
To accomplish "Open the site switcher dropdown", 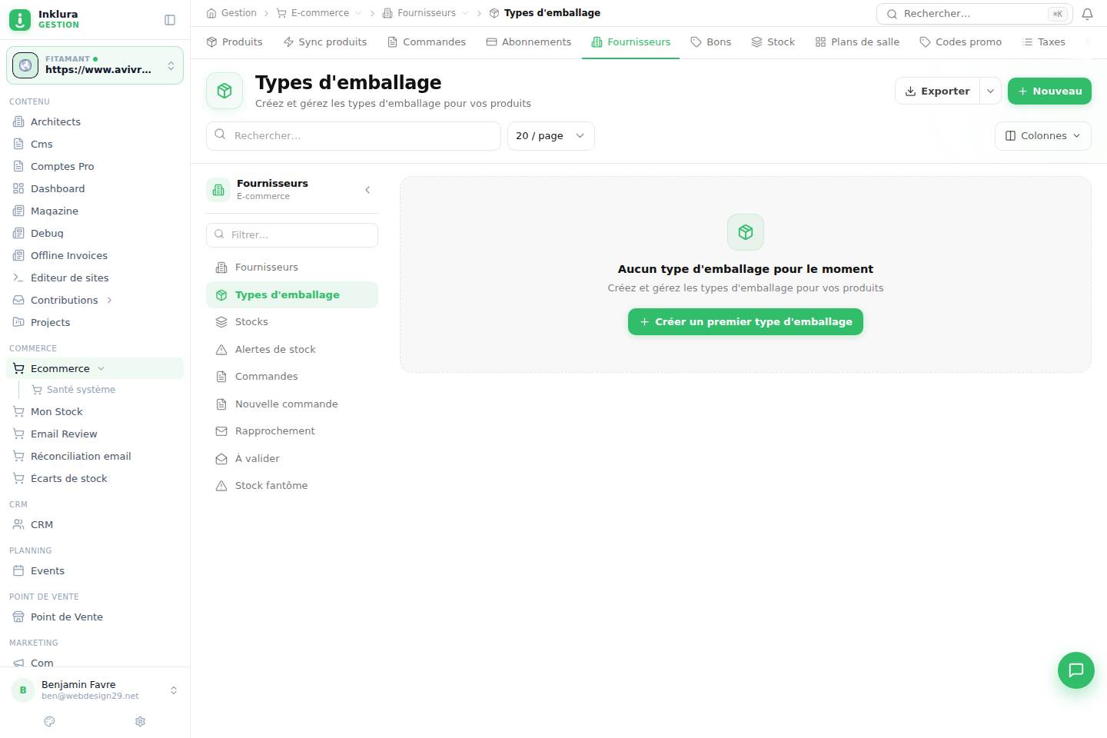I will click(x=95, y=65).
